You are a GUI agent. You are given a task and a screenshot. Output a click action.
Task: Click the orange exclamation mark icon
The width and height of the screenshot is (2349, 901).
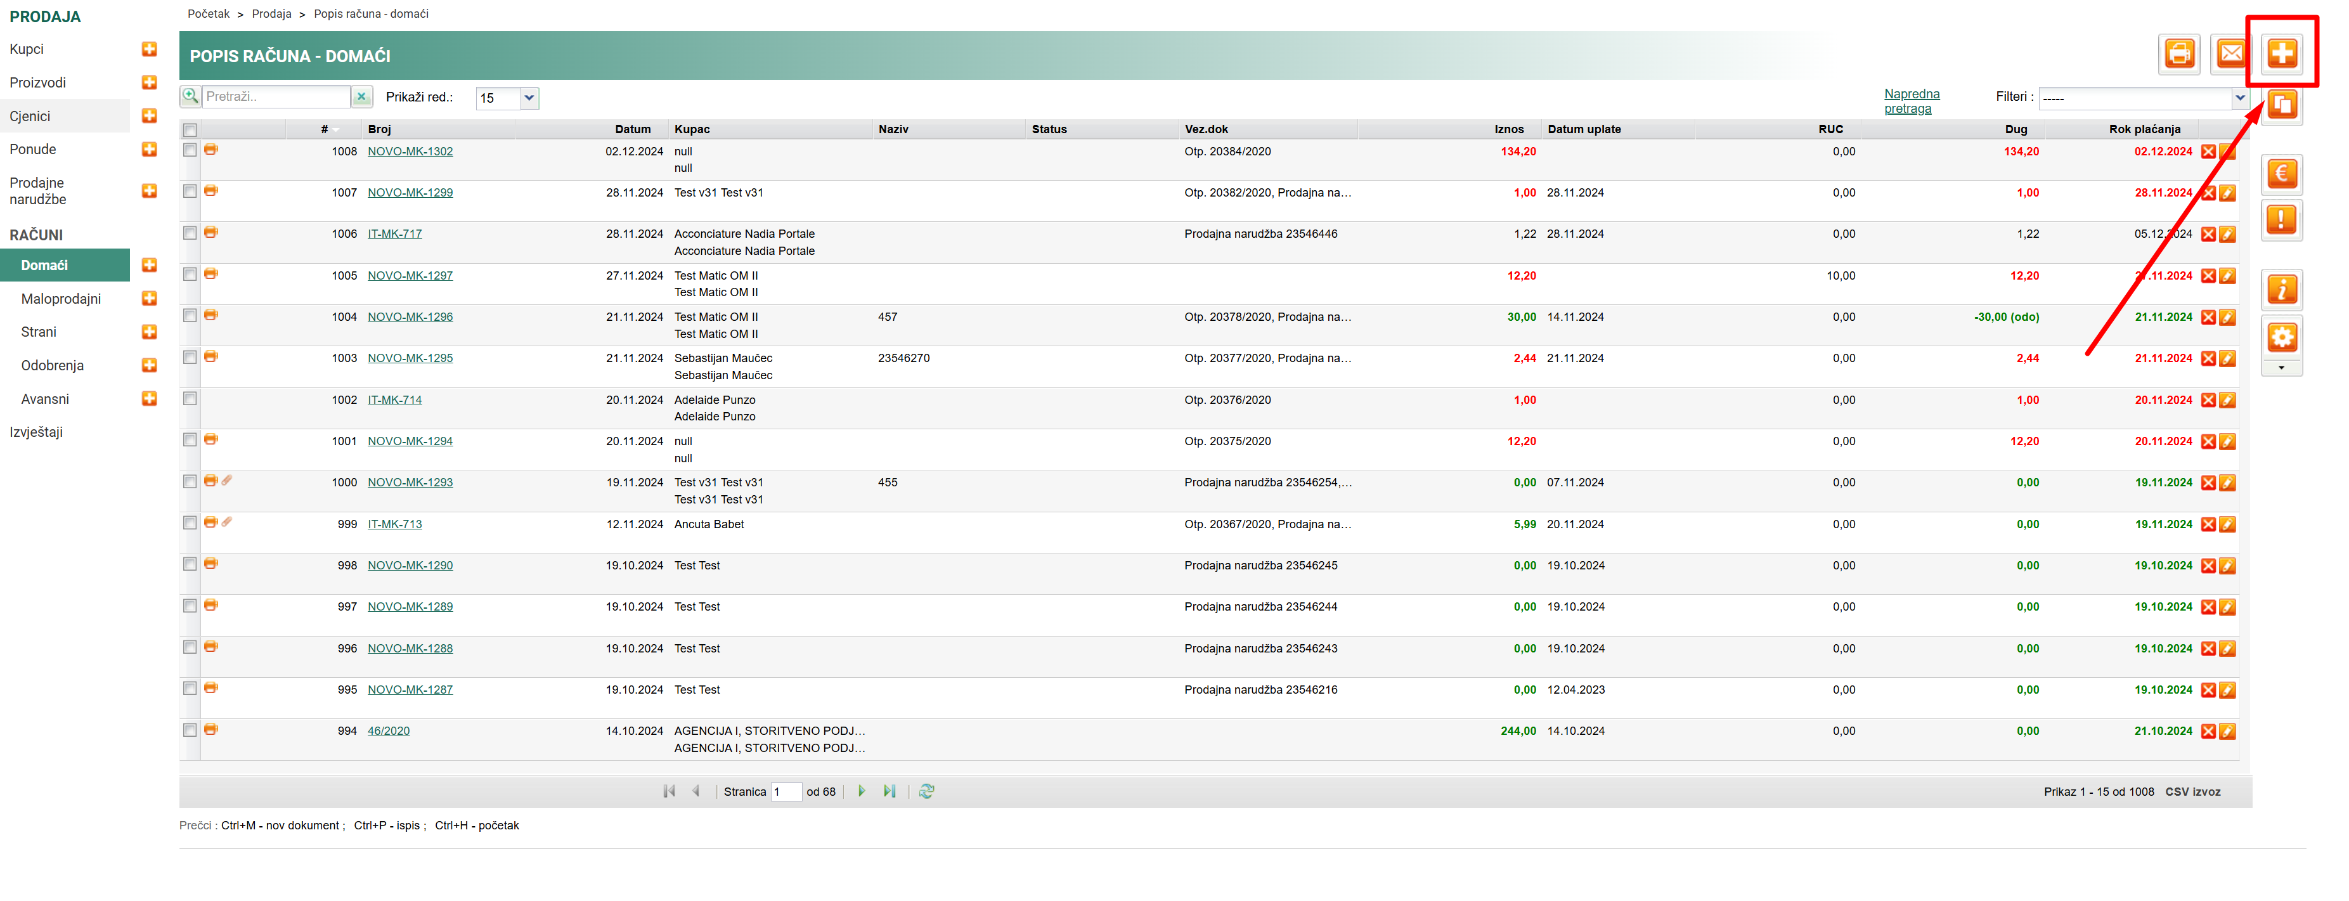[2282, 220]
